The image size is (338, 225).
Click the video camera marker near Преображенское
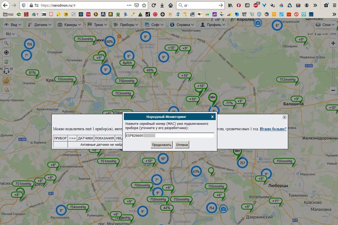pos(213,98)
